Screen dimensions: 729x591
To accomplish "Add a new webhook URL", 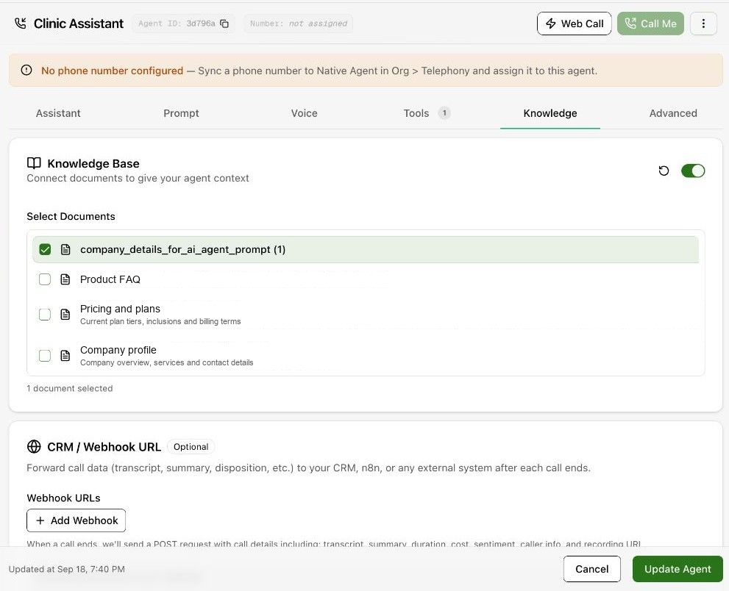I will pos(77,520).
